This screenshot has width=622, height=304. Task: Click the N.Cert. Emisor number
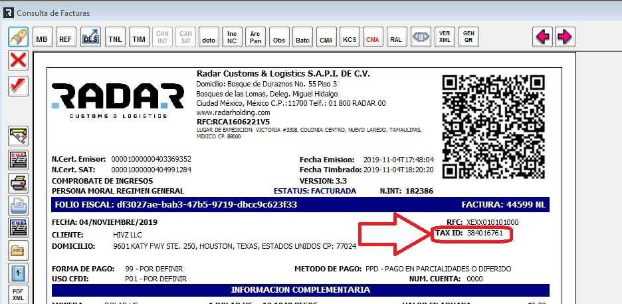pyautogui.click(x=151, y=160)
